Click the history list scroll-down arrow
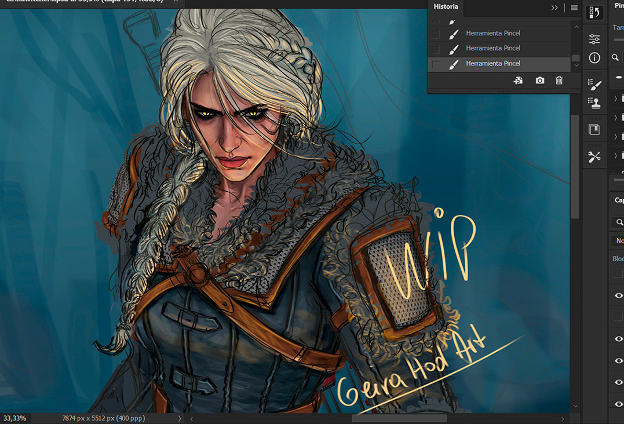624x424 pixels. click(x=576, y=65)
